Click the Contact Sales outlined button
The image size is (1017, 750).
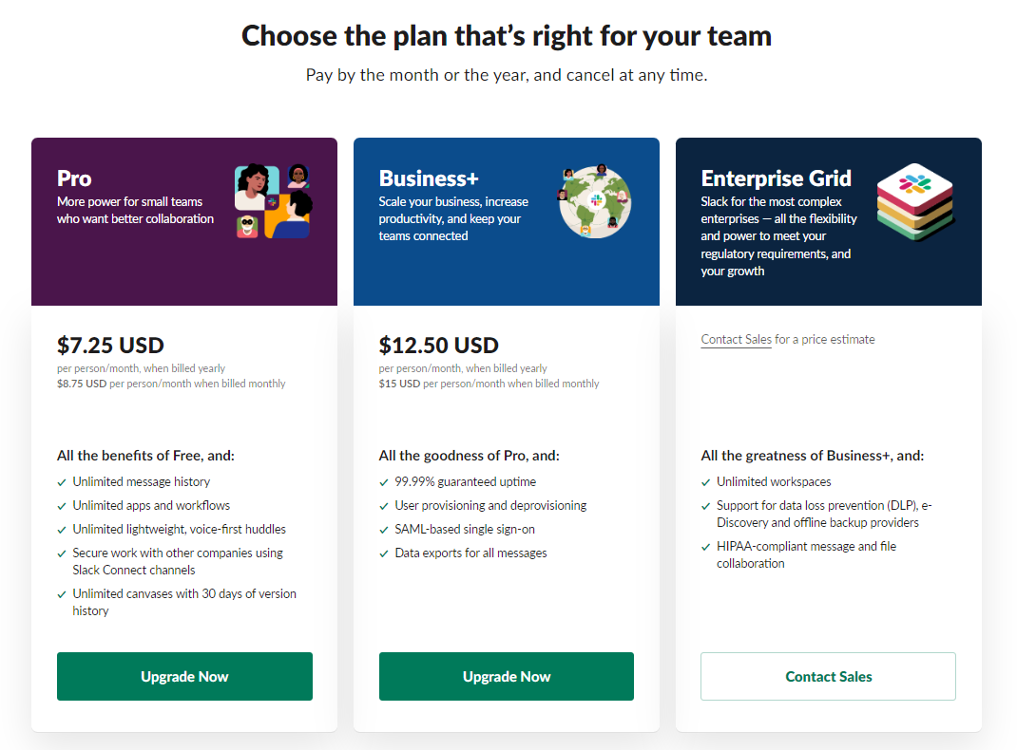click(x=828, y=676)
